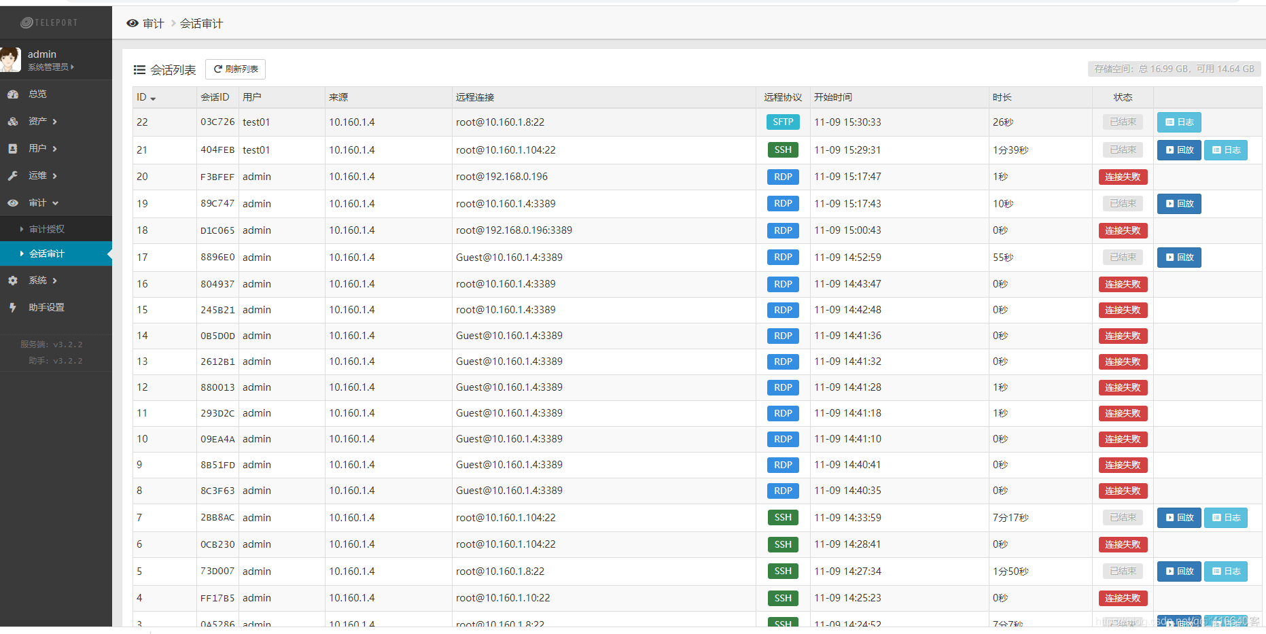Click the 审计 breadcrumb link

(153, 23)
